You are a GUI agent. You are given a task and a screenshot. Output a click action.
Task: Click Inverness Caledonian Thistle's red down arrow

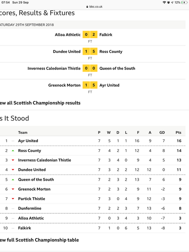pos(13,160)
